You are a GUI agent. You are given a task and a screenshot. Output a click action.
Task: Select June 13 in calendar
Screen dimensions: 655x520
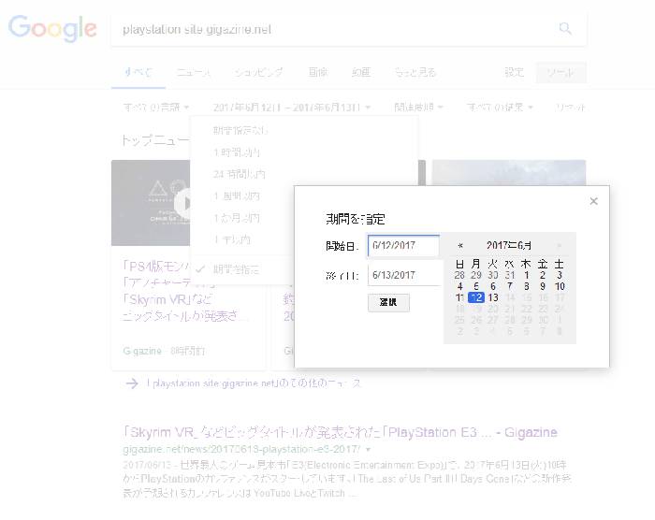coord(493,297)
